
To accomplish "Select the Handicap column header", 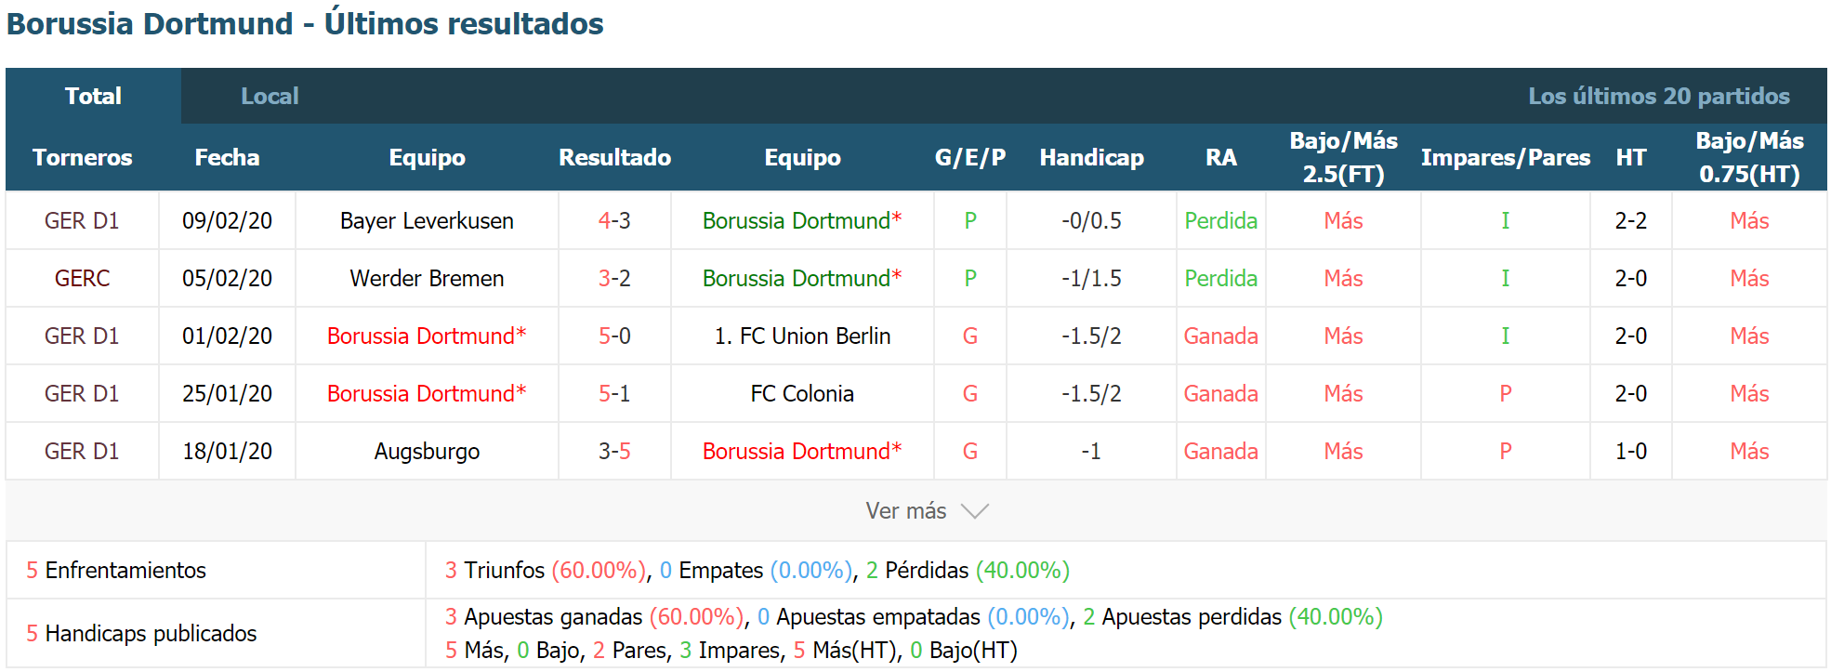I will (x=1091, y=157).
